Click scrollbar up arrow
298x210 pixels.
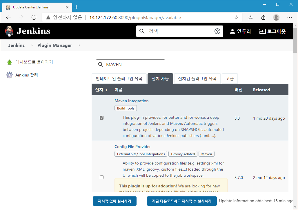pos(295,25)
